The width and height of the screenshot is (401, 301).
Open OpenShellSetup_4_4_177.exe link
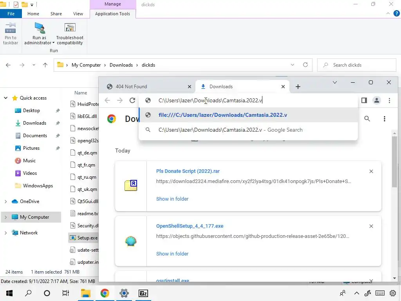click(x=190, y=226)
